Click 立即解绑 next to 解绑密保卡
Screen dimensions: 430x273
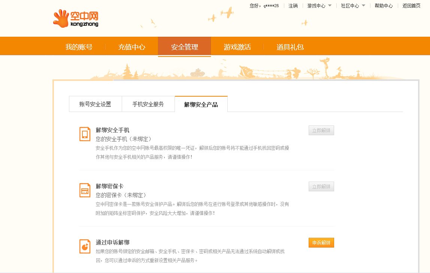point(321,186)
